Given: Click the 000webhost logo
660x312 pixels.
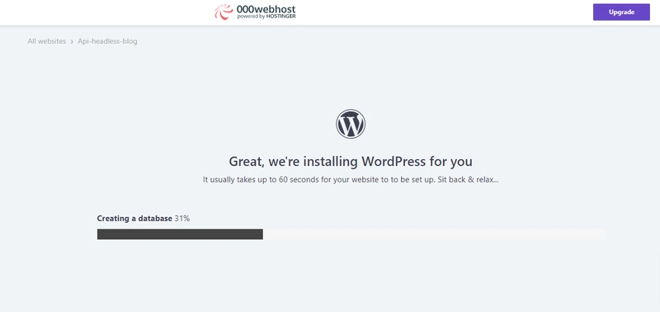Looking at the screenshot, I should [x=255, y=12].
